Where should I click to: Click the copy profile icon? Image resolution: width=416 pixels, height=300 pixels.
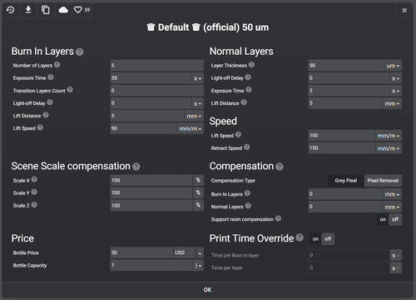46,10
